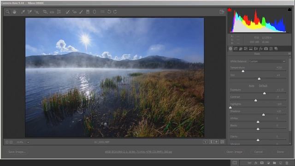Screen dimensions: 295x166
Task: Select the Hand tool
Action: click(14, 12)
